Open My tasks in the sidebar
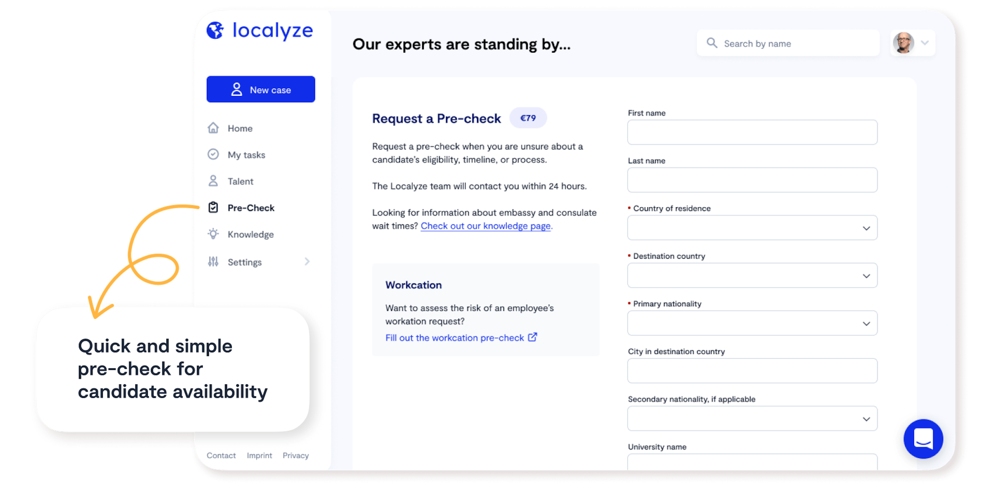The height and width of the screenshot is (497, 994). tap(246, 155)
